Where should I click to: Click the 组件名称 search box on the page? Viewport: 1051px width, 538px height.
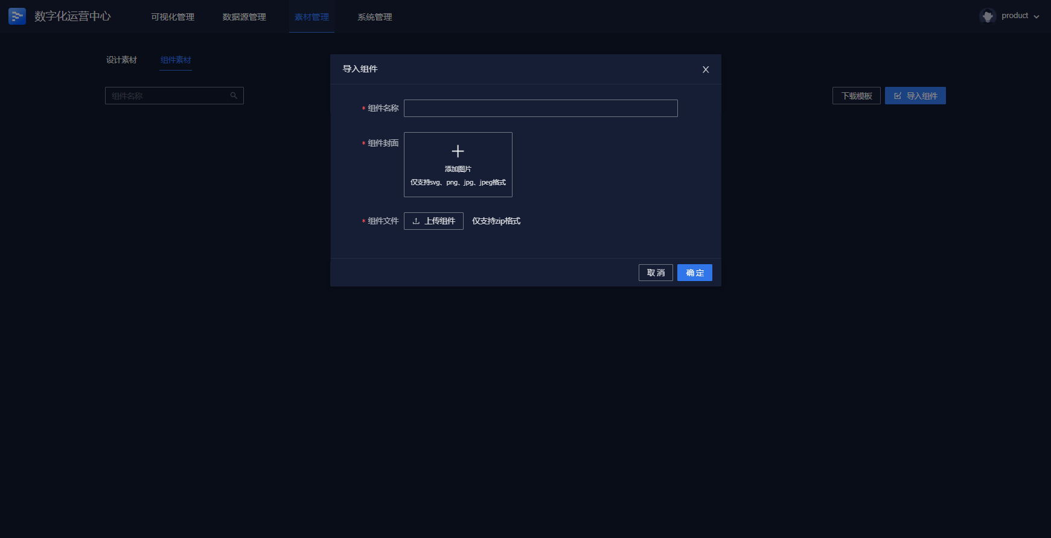(168, 96)
